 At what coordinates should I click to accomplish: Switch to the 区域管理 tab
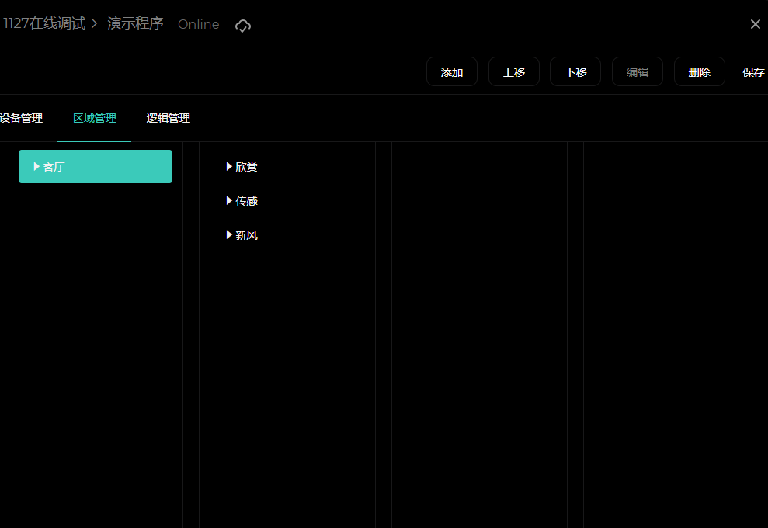click(x=95, y=118)
